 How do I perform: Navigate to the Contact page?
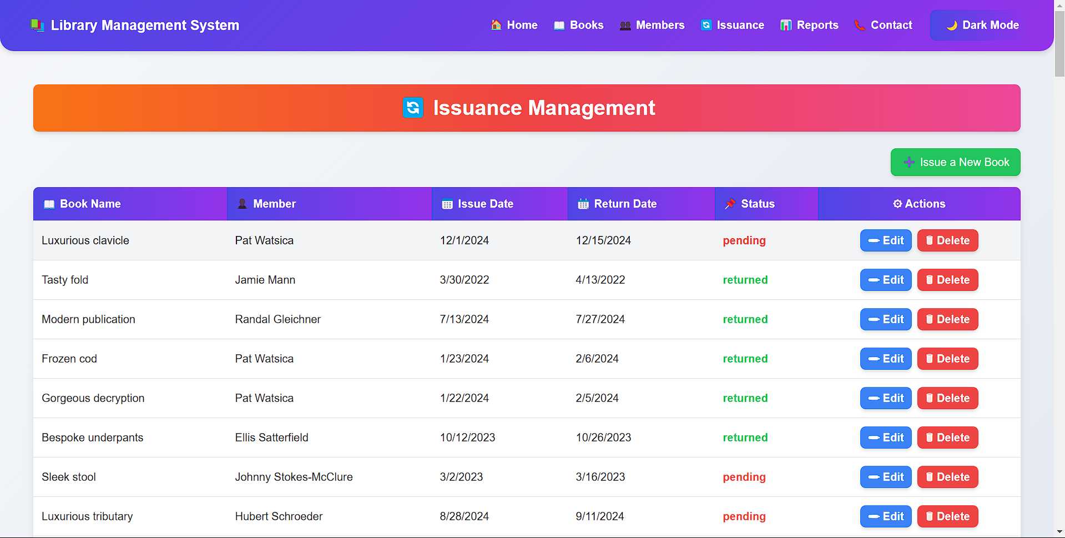pyautogui.click(x=883, y=25)
